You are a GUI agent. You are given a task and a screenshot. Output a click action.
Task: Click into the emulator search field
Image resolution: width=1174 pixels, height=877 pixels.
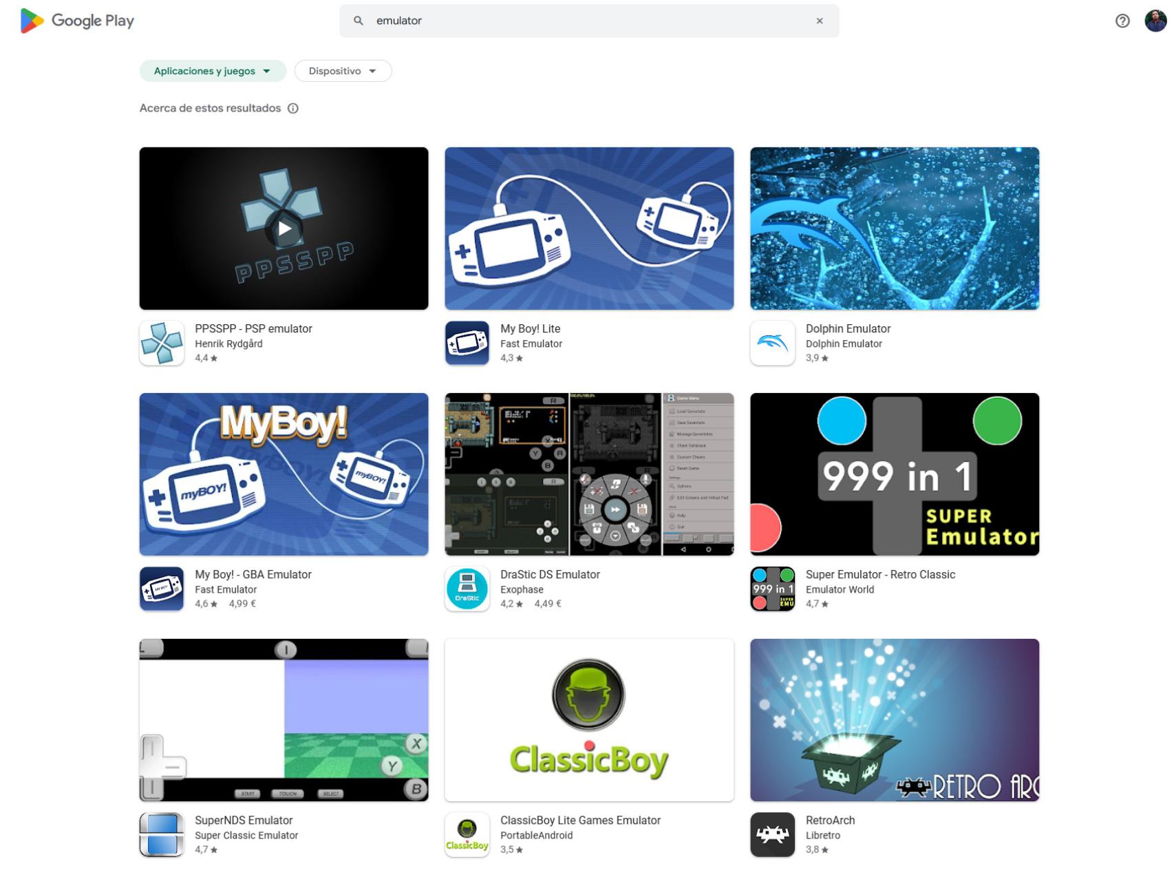[x=589, y=21]
